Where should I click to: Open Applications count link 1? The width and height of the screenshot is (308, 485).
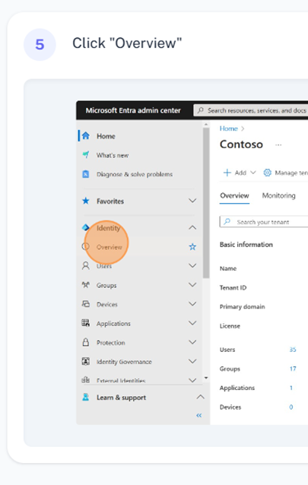click(291, 388)
